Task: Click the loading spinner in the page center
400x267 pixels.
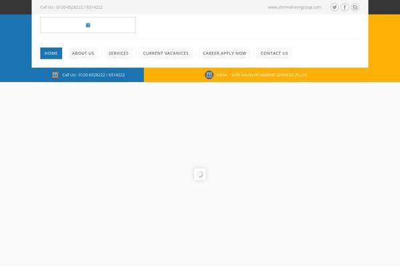Action: 200,174
